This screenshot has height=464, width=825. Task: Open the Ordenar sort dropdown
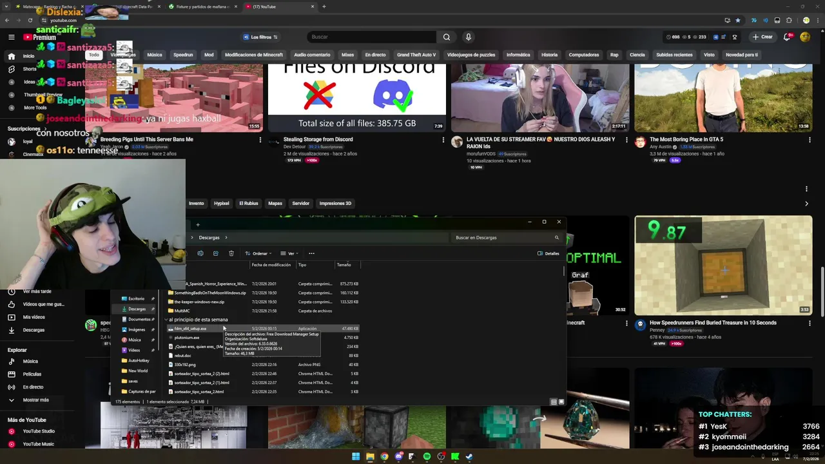(258, 253)
